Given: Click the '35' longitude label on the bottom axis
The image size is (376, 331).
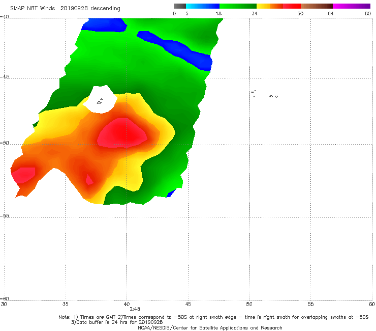Looking at the screenshot, I should pos(66,304).
